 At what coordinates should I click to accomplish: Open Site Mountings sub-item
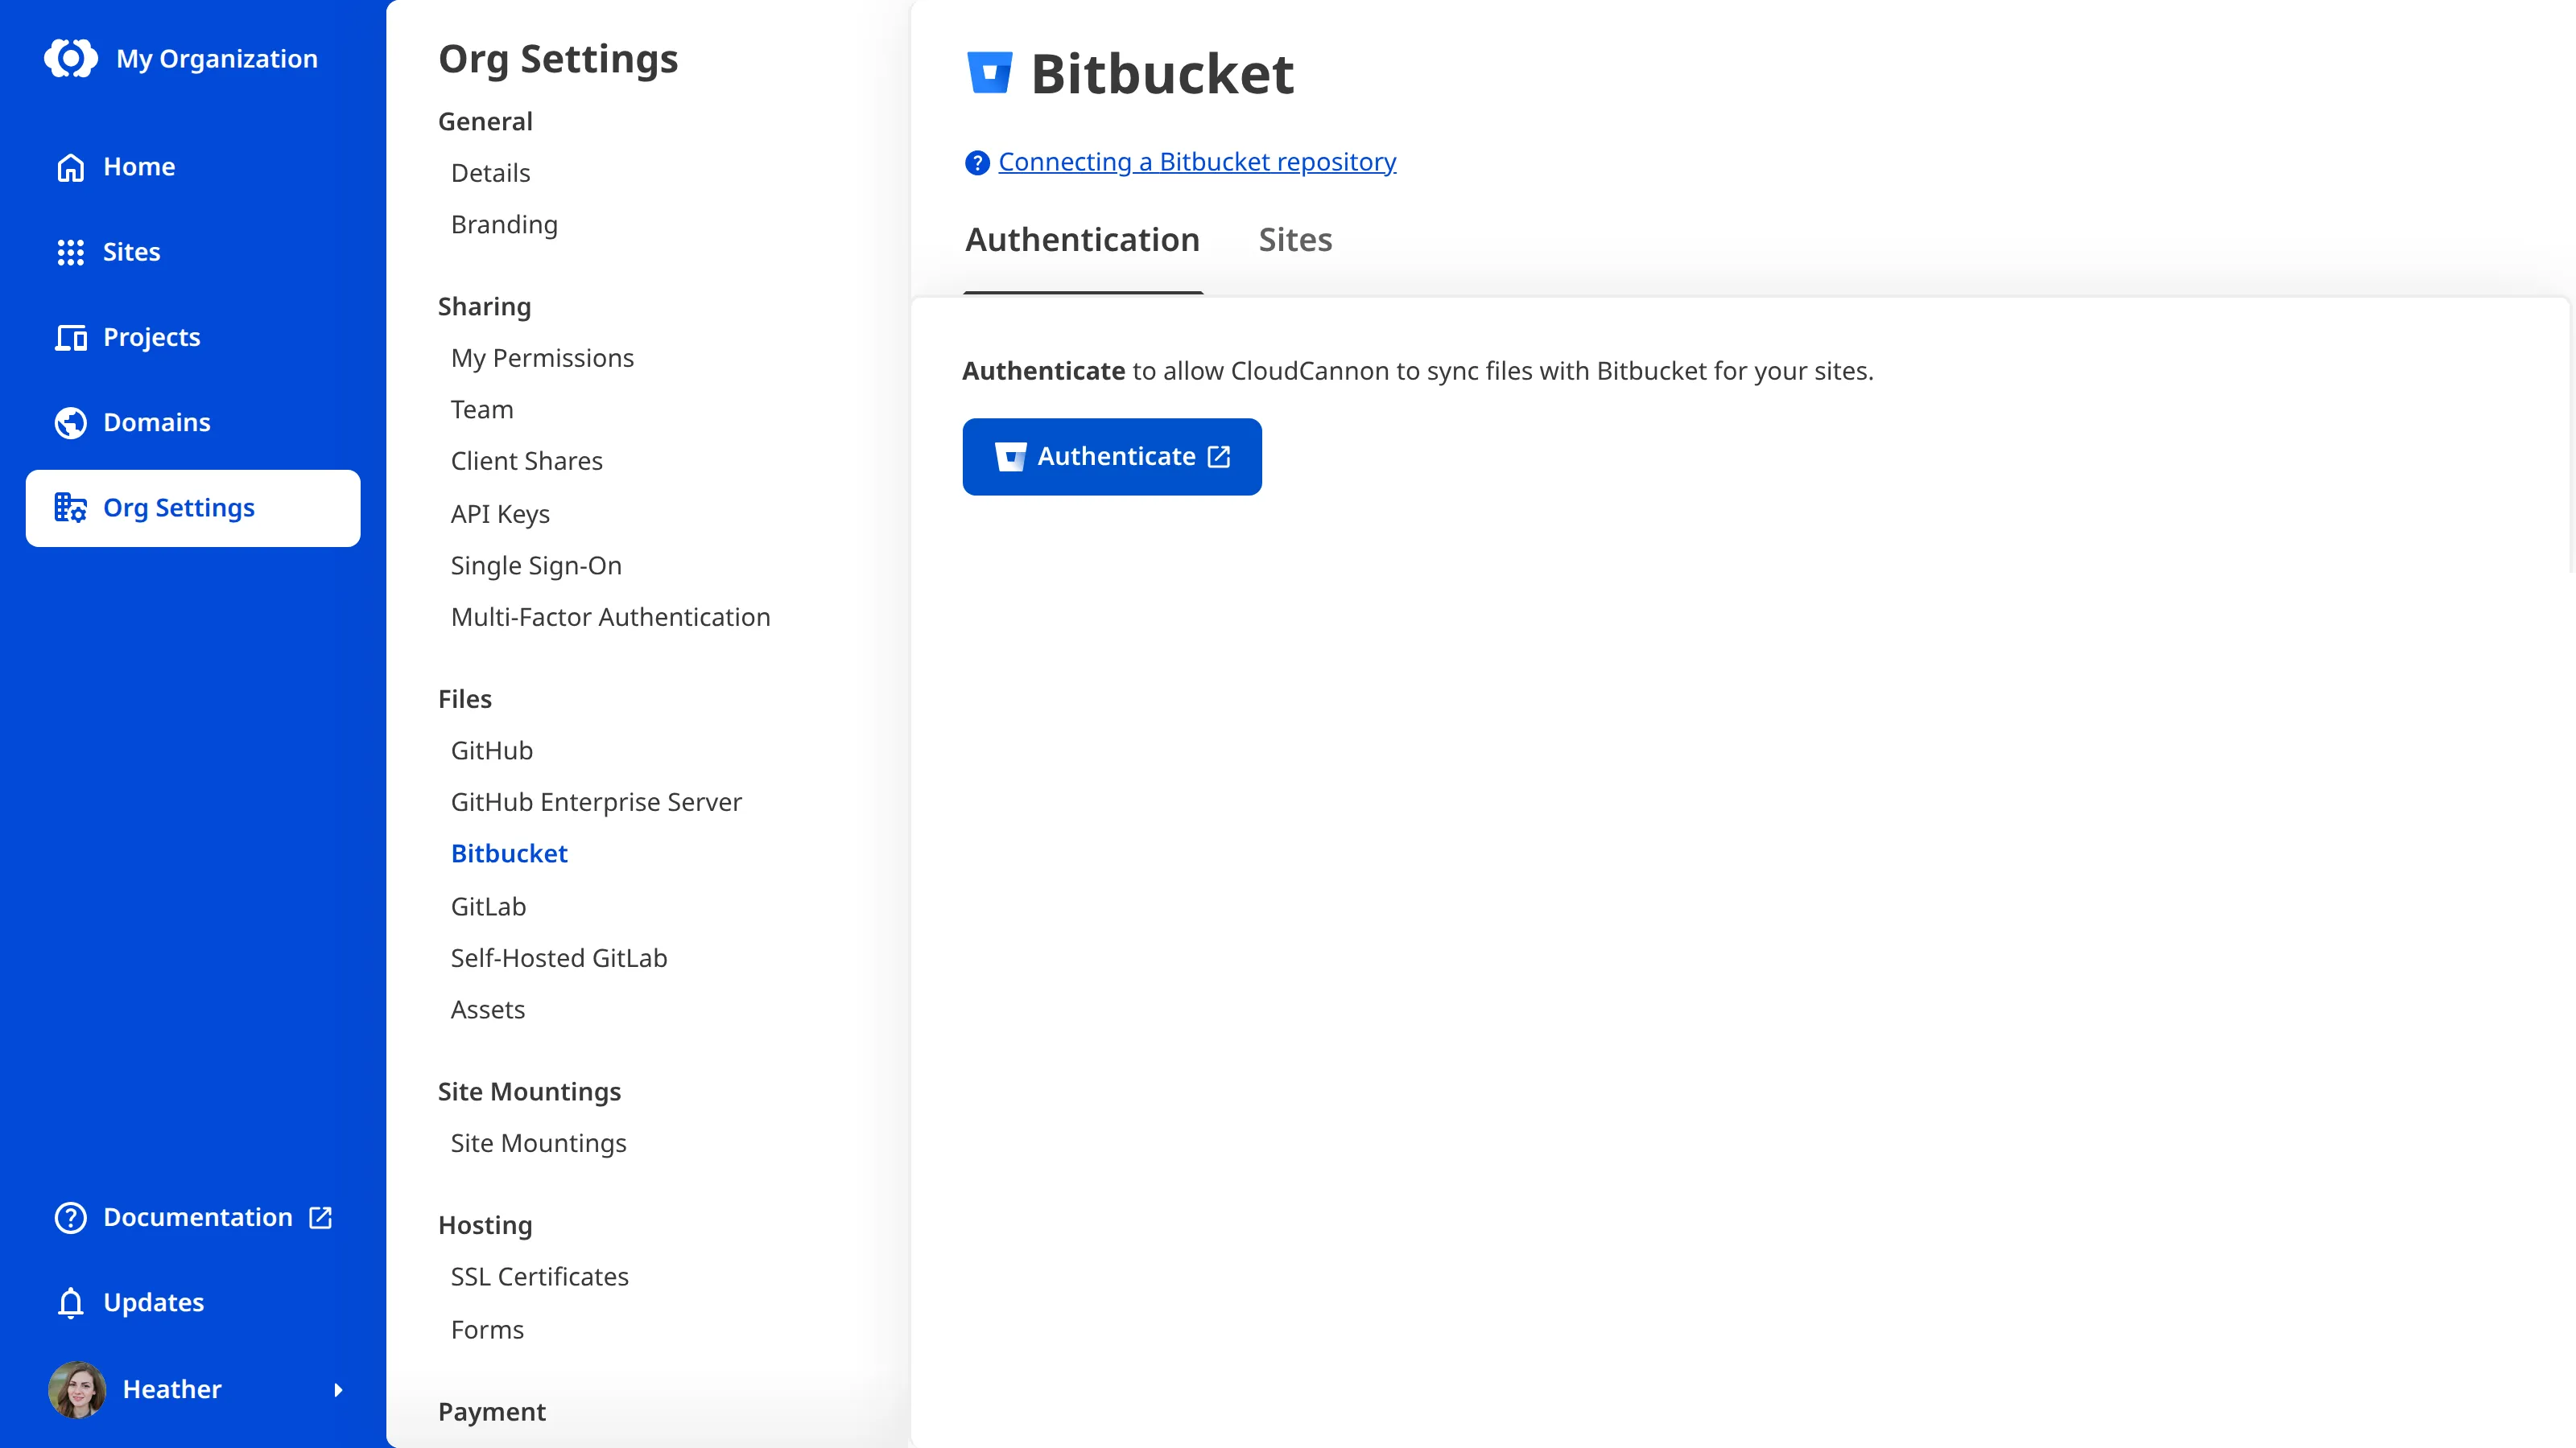[538, 1143]
